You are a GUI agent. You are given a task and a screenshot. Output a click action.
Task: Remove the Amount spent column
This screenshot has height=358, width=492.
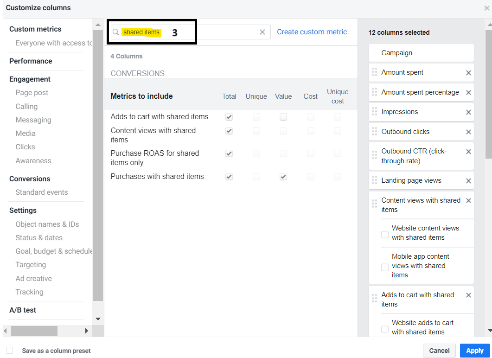click(x=468, y=73)
